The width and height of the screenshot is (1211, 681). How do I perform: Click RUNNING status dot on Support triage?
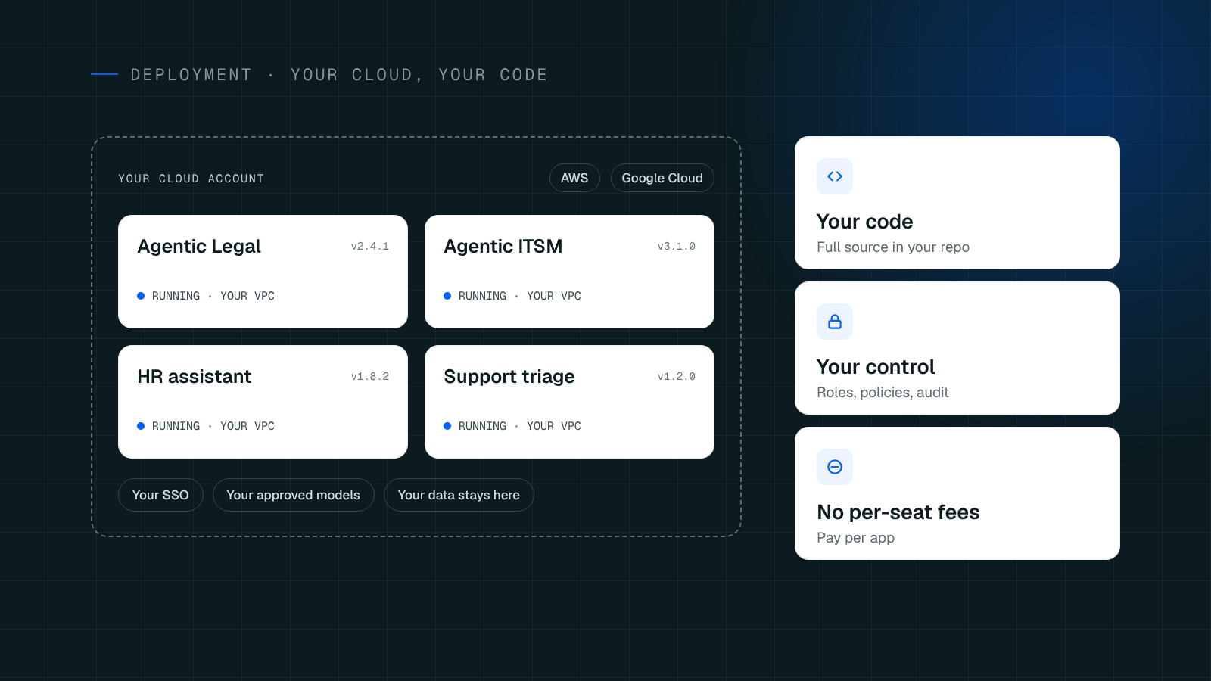(447, 426)
